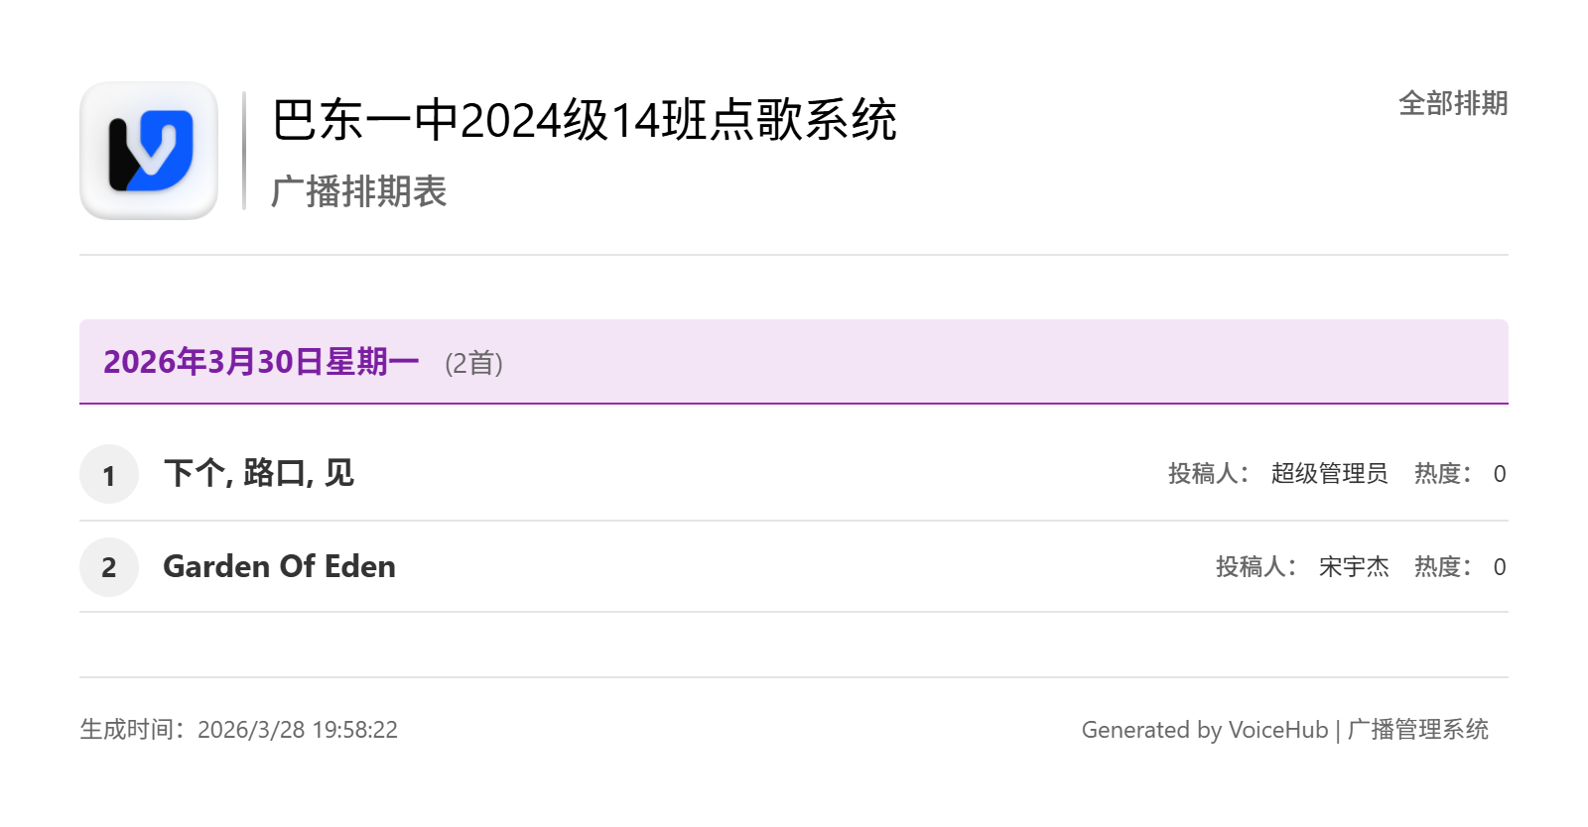Click 广播管理系统 in the footer
The image size is (1588, 827).
[1417, 730]
